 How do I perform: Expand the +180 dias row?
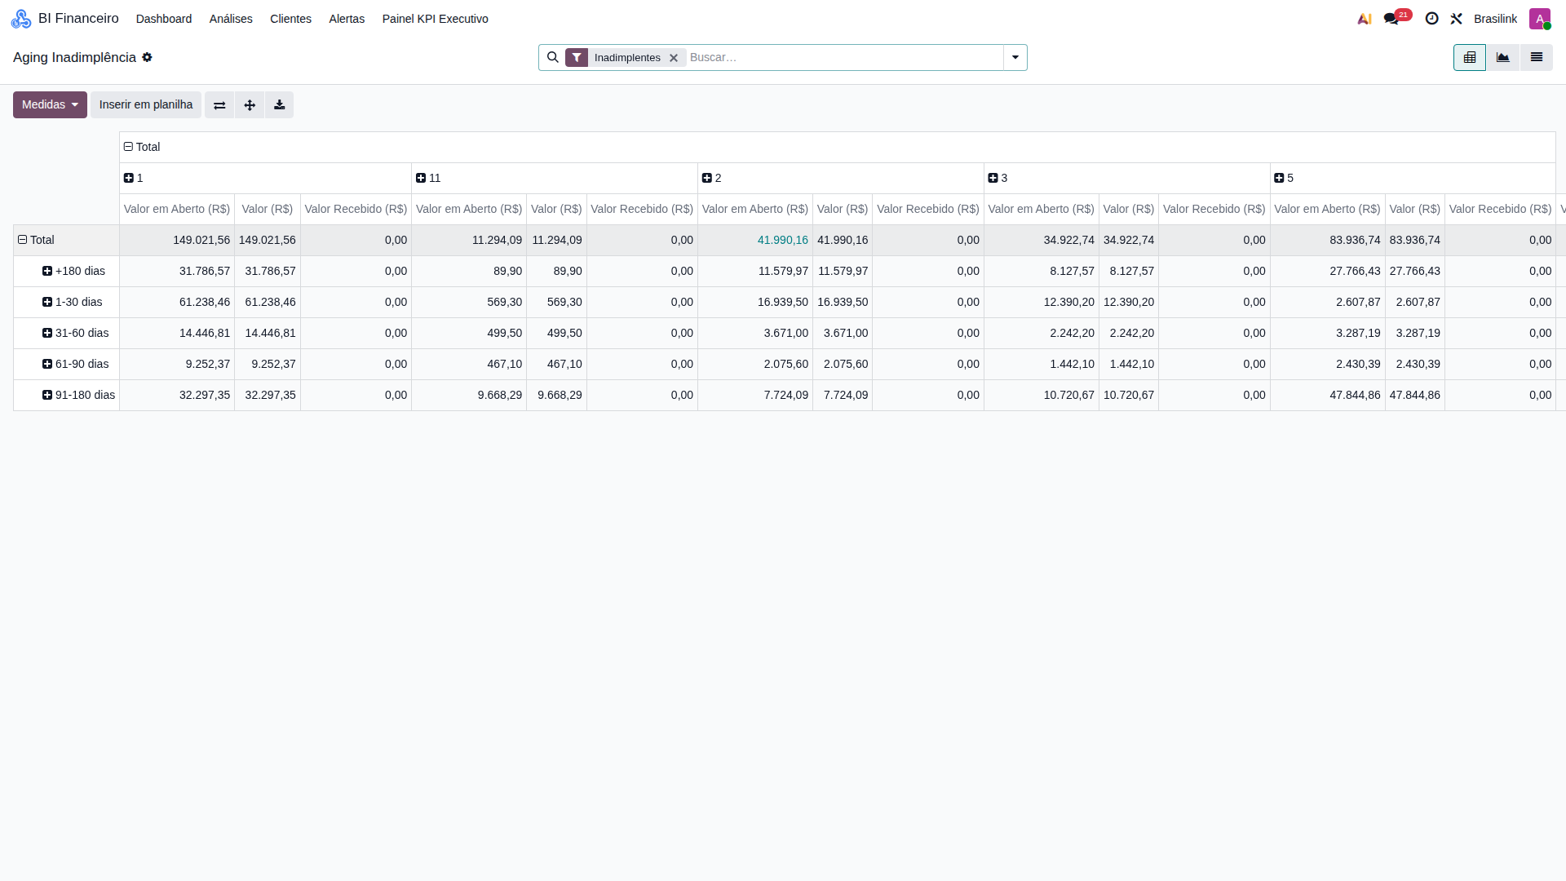73,271
